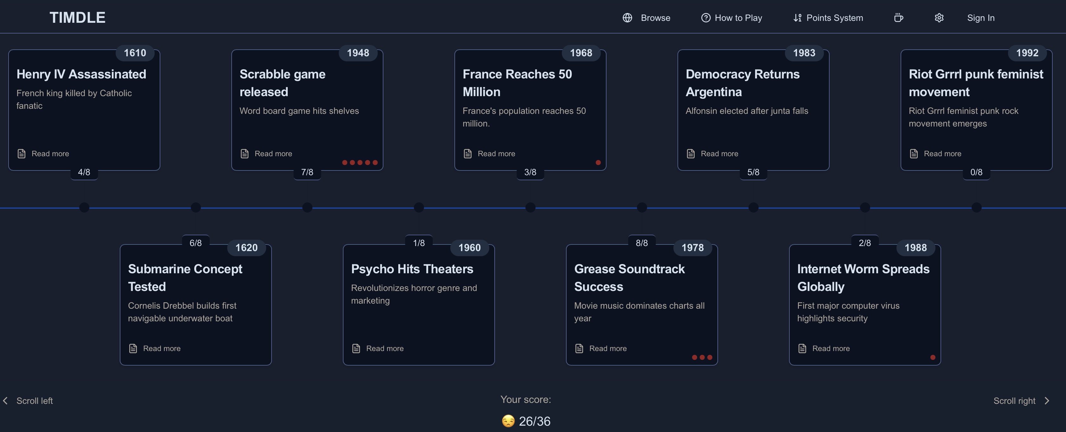Select the 1960 year badge

coord(470,248)
